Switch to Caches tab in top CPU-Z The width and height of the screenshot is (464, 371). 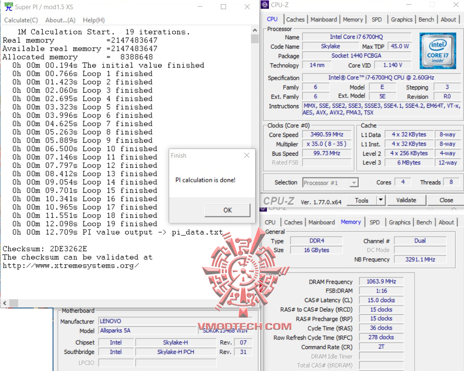click(295, 20)
